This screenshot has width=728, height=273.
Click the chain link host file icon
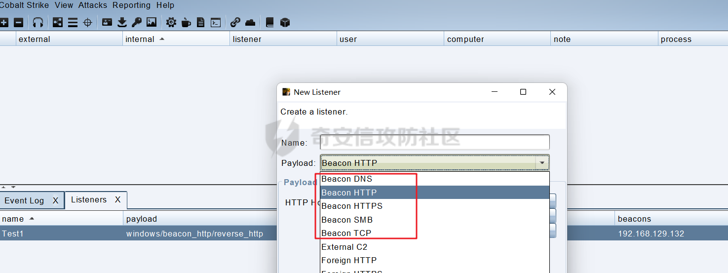235,22
